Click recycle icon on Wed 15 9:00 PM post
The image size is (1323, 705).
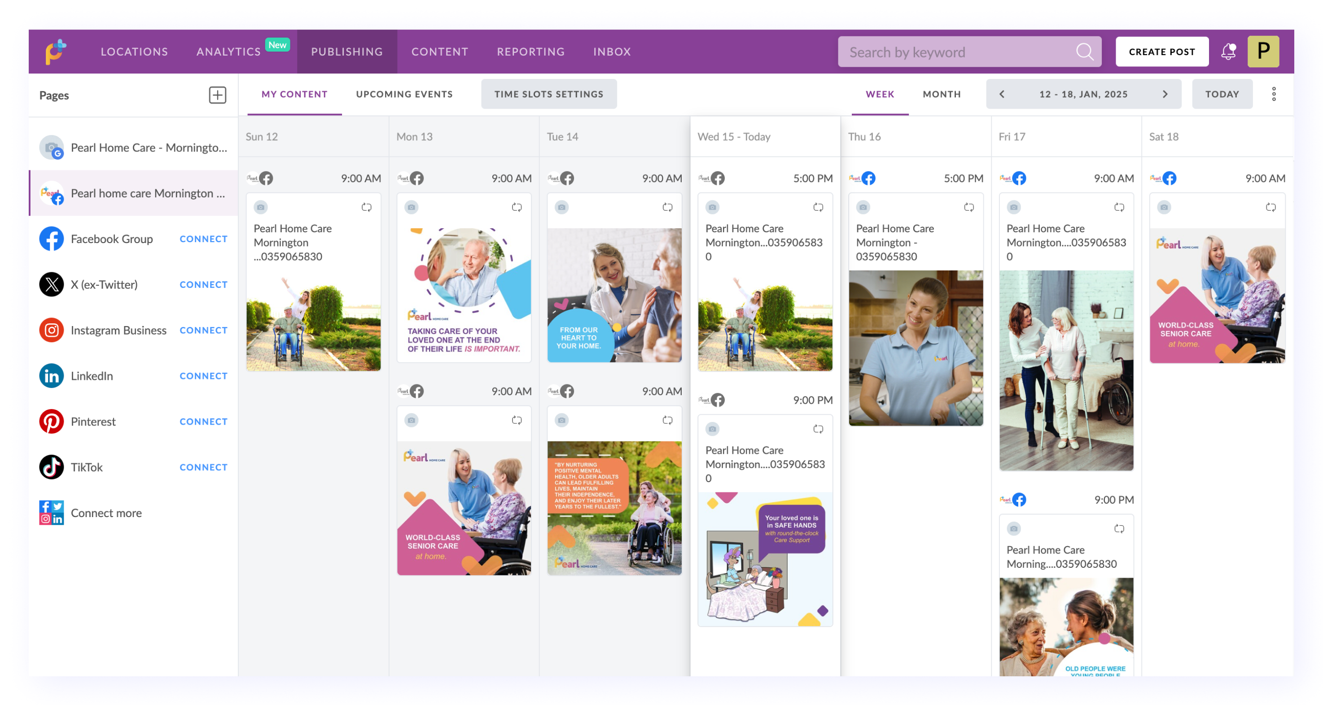(x=818, y=429)
